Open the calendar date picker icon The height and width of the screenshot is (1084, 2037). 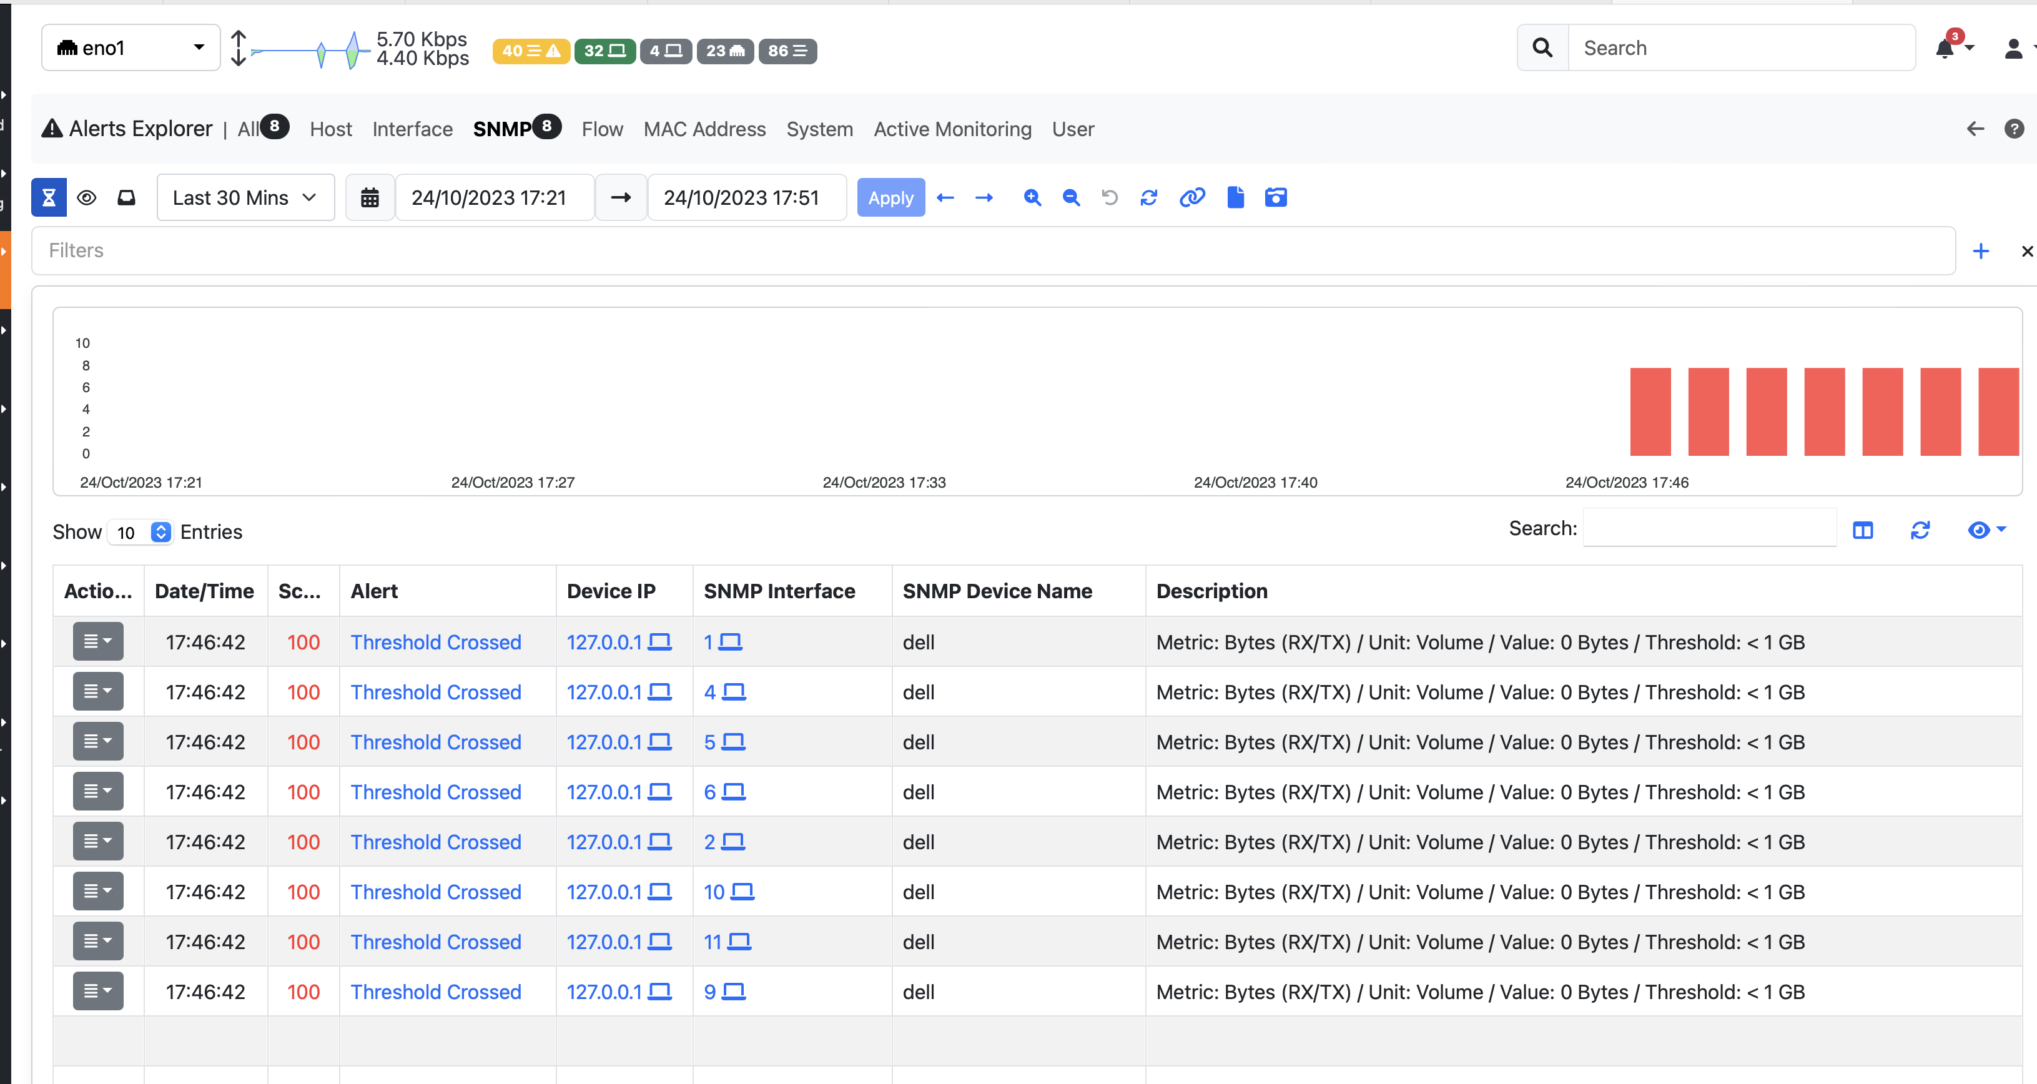(369, 198)
